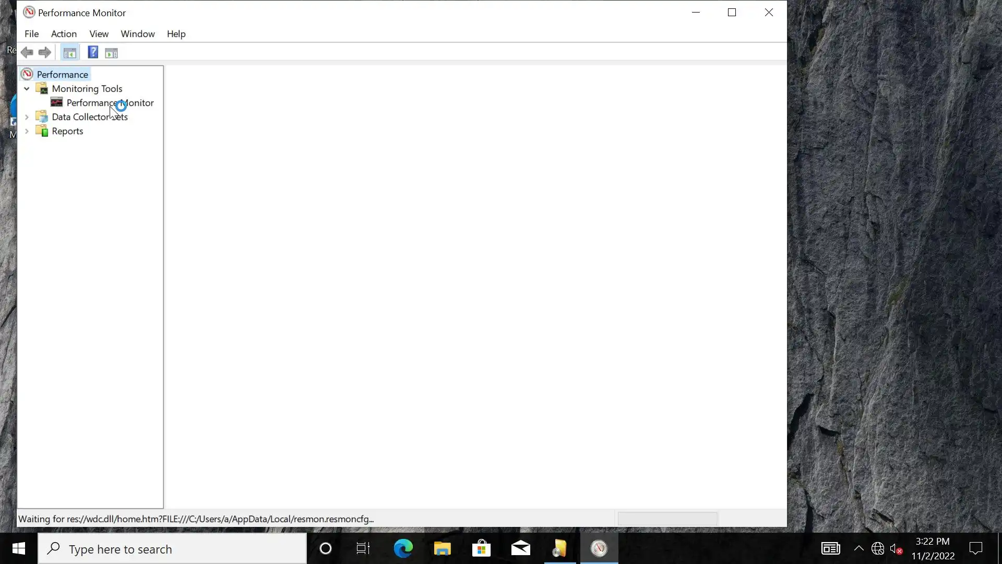This screenshot has height=564, width=1002.
Task: Click the blue Help toolbar icon
Action: 93,53
